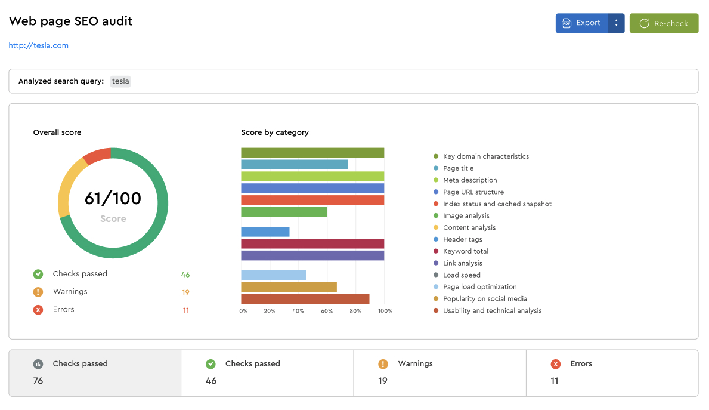Click the tesla search query tag
This screenshot has height=410, width=709.
tap(120, 81)
